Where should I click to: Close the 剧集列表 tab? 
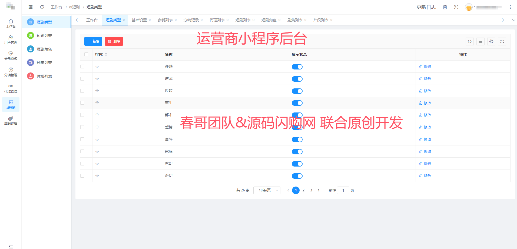click(x=305, y=20)
